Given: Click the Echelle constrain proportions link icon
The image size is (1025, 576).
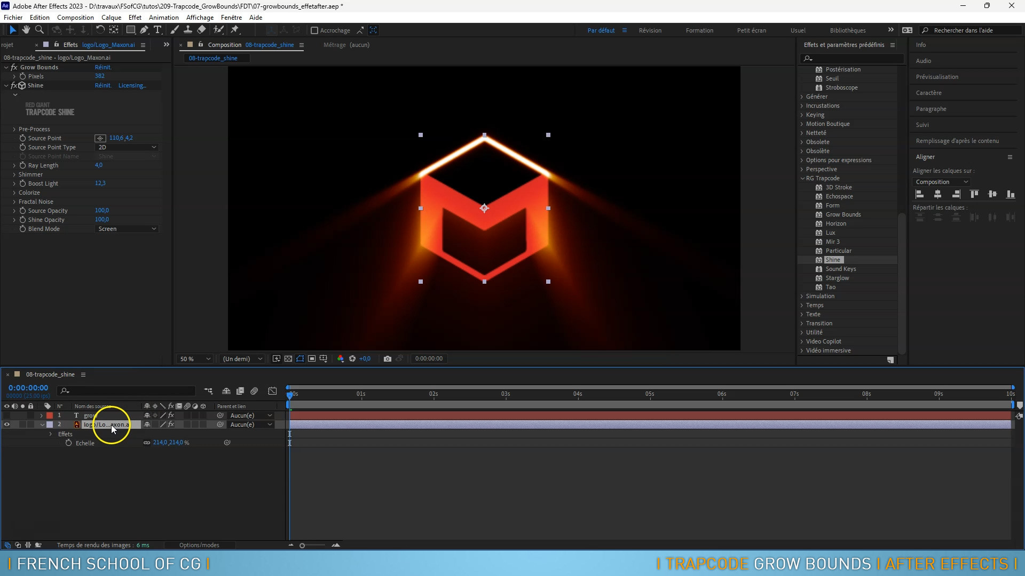Looking at the screenshot, I should pos(147,443).
